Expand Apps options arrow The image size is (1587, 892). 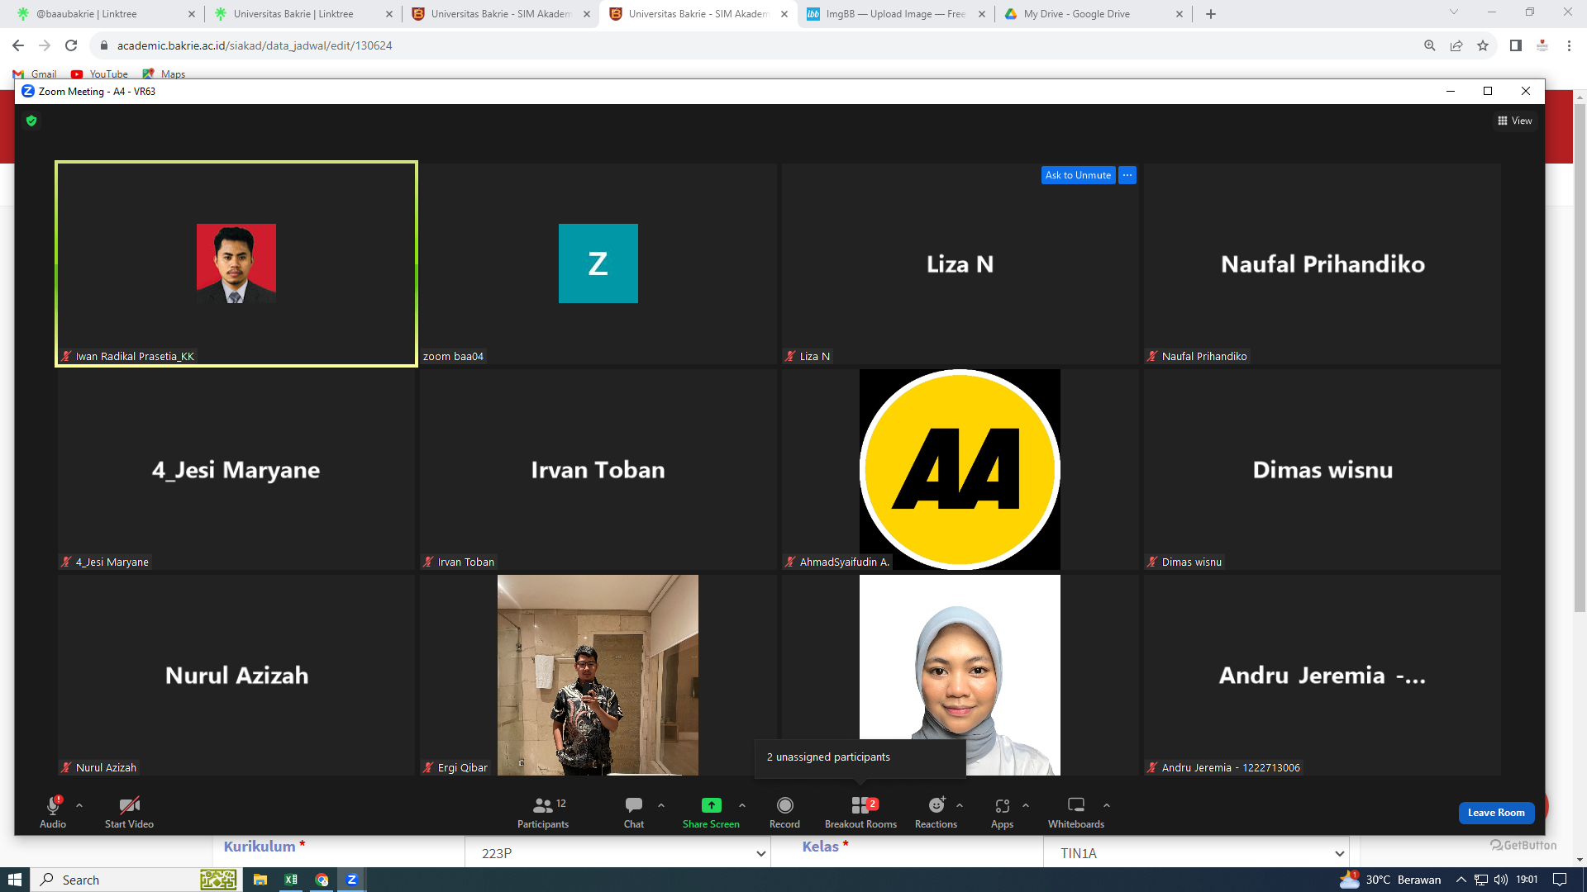[1026, 805]
